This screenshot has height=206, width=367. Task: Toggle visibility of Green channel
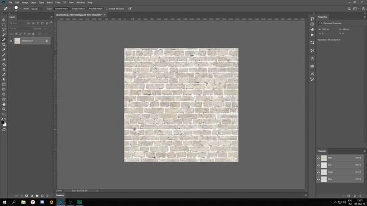click(x=318, y=172)
